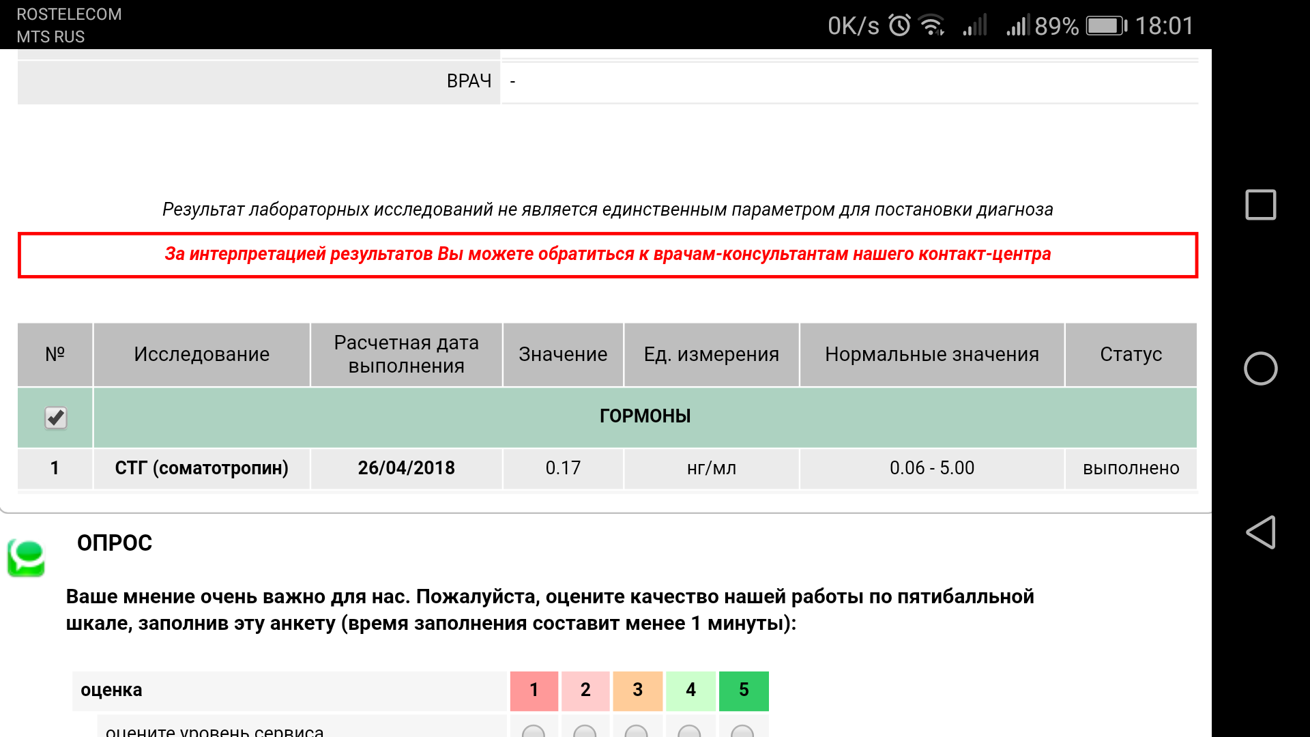Click the red score 1 swatch

click(x=534, y=691)
